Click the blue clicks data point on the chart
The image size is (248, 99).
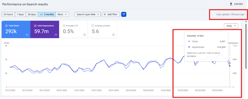pyautogui.click(x=230, y=63)
